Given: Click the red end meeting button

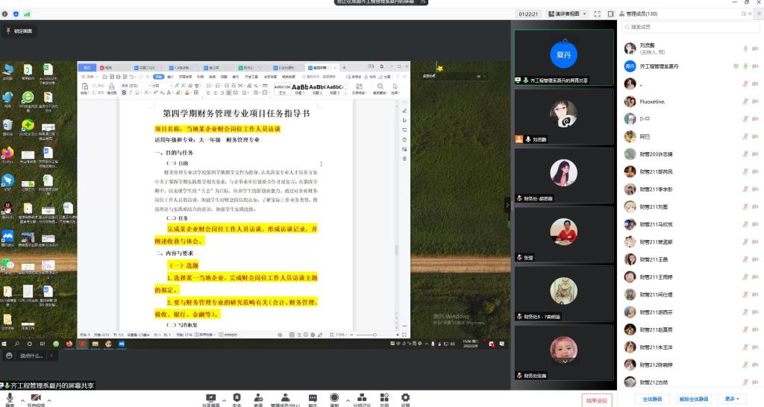Looking at the screenshot, I should click(x=597, y=400).
